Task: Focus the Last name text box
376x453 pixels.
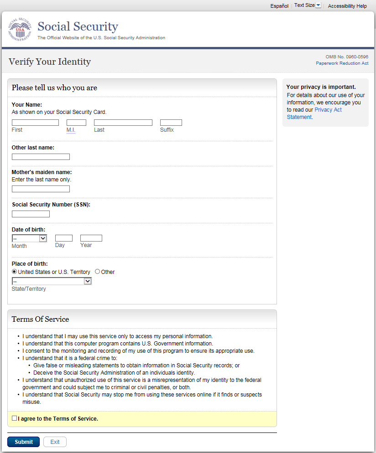Action: pyautogui.click(x=123, y=123)
